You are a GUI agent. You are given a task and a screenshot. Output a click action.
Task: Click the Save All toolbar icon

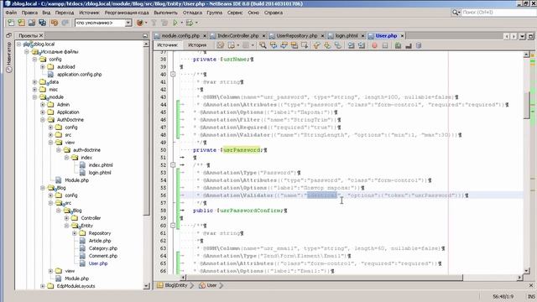click(43, 23)
